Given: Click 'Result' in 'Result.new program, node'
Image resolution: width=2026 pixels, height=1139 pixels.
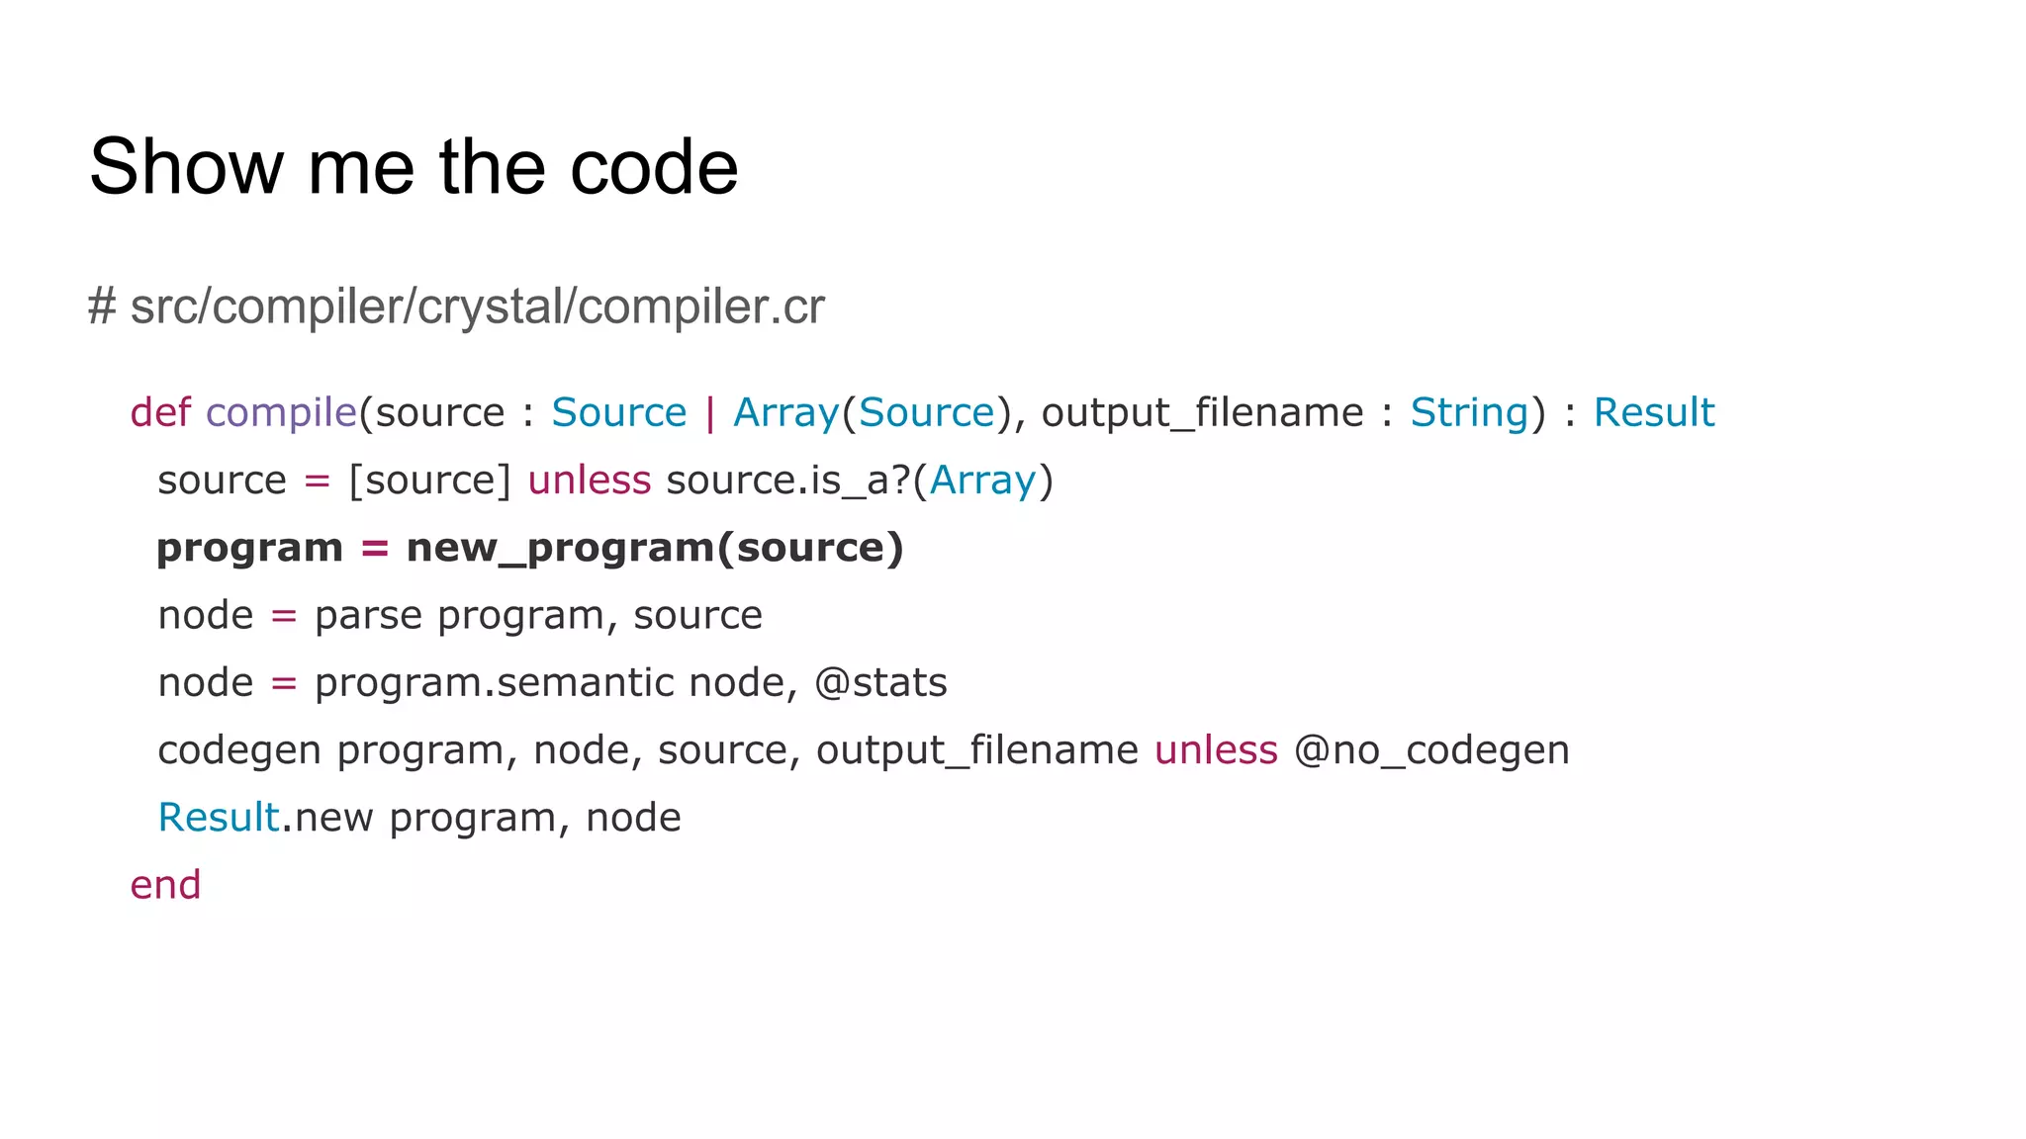Looking at the screenshot, I should 219,818.
